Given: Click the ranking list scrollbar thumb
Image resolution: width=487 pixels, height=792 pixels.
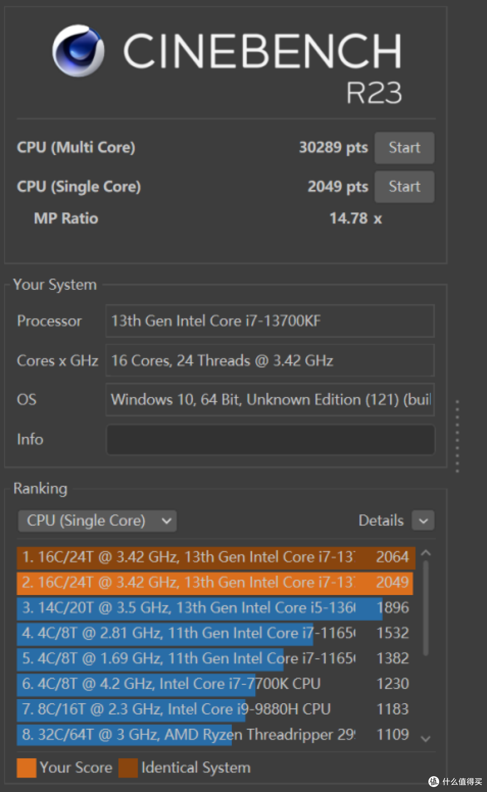Looking at the screenshot, I should click(x=426, y=606).
